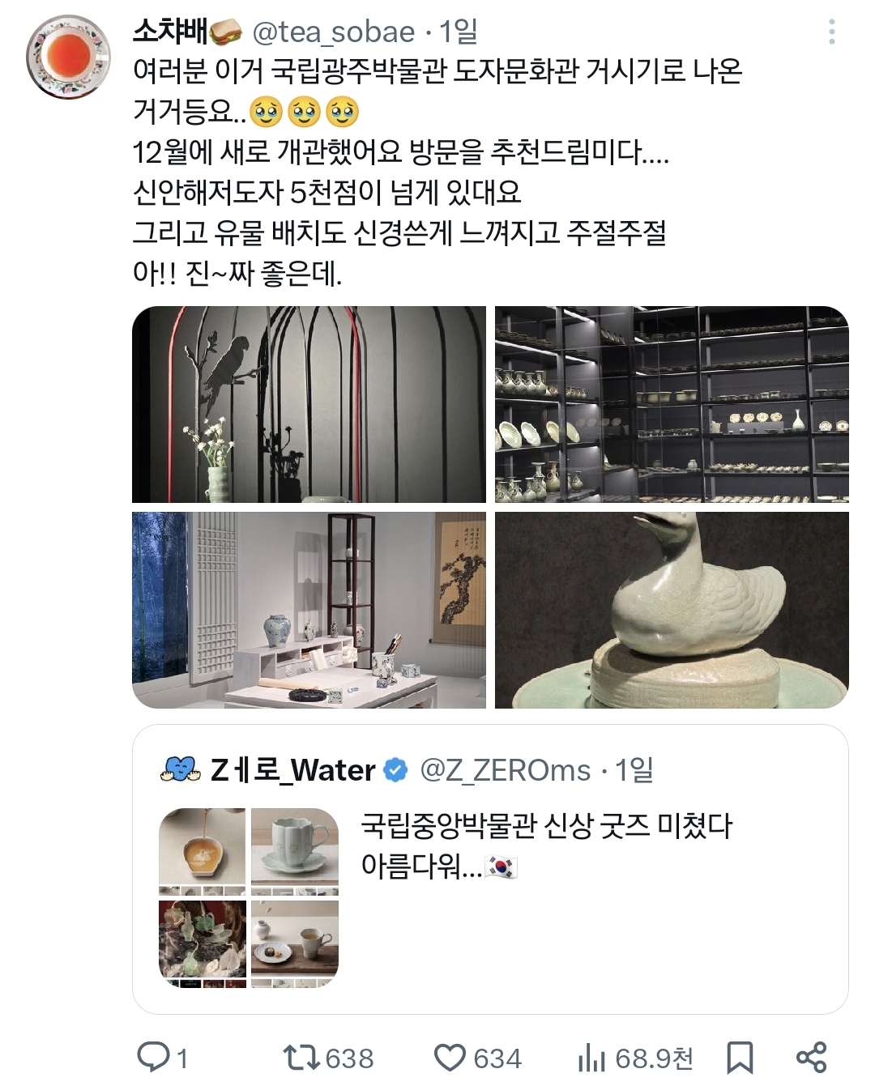
Task: Open the Zㅔ로_Water blue heart avatar
Action: pyautogui.click(x=181, y=769)
